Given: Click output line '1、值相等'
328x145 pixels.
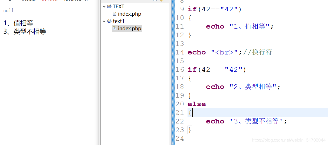Looking at the screenshot, I should tap(18, 23).
